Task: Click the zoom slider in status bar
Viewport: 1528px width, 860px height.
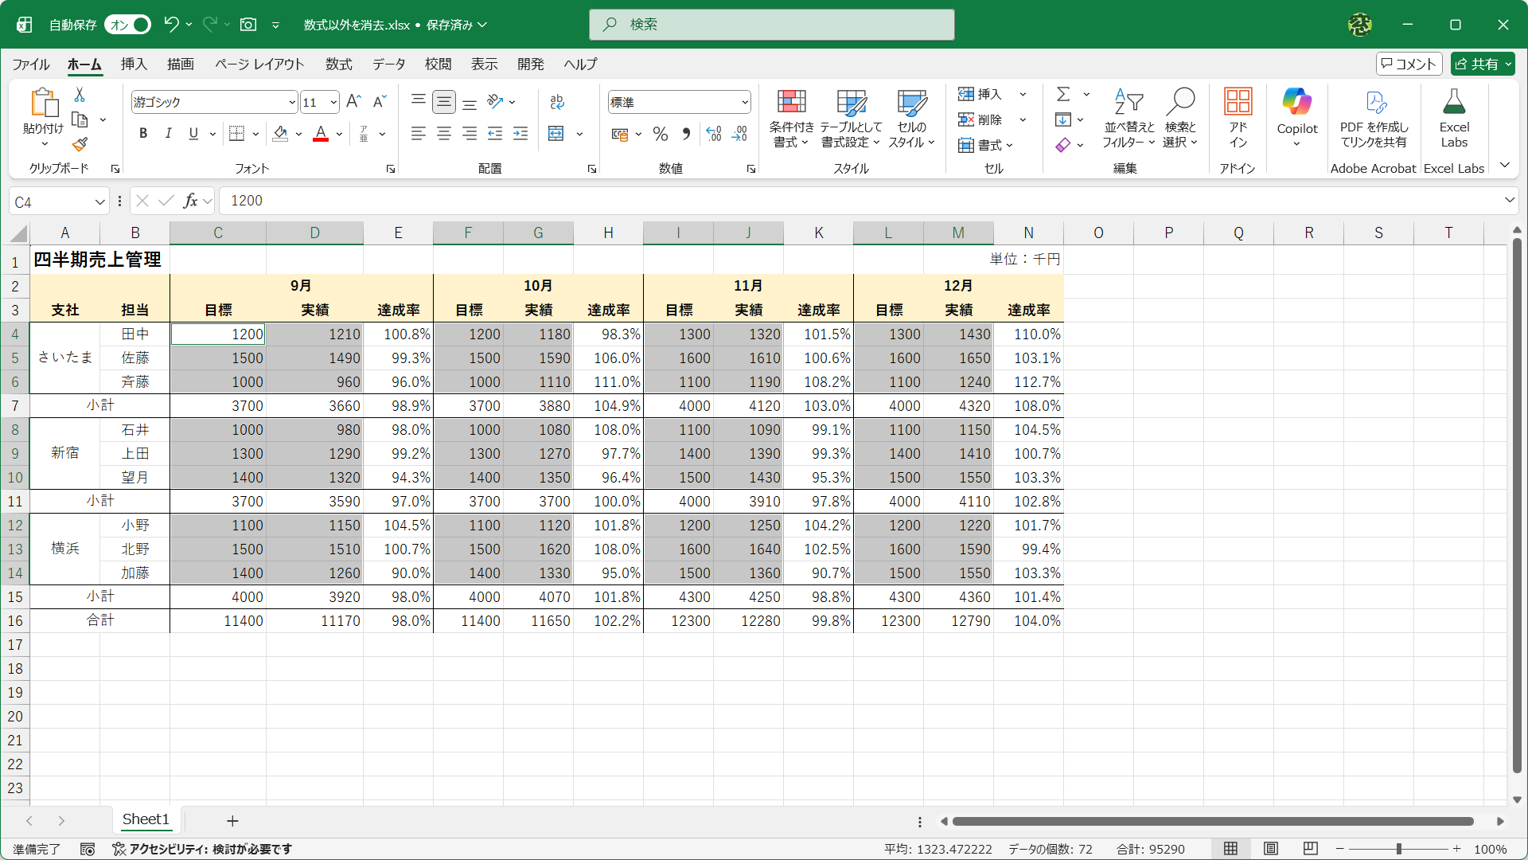Action: [1398, 849]
